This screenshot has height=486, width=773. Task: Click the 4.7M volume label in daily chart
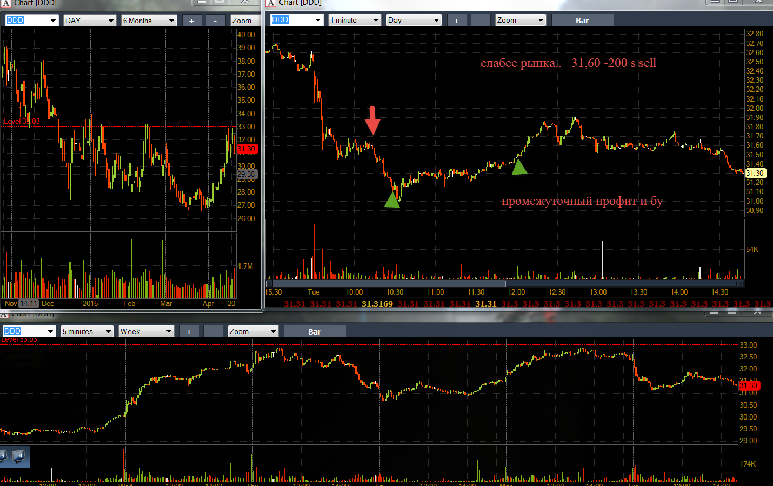pos(245,266)
